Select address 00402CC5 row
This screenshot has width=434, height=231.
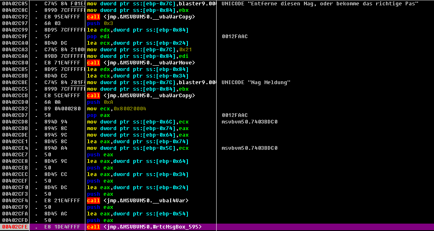pyautogui.click(x=217, y=89)
